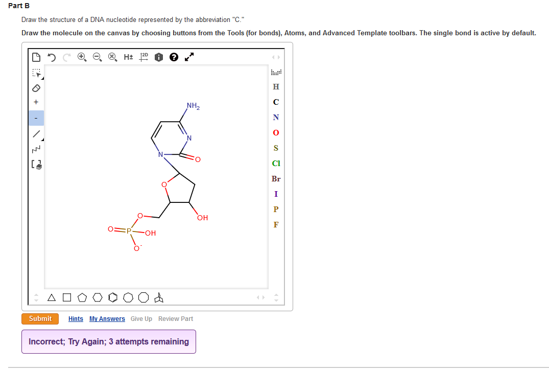
Task: Submit the drawn structure
Action: point(40,319)
